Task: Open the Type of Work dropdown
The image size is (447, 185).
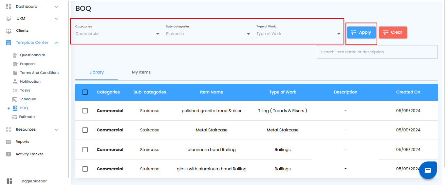Action: [299, 34]
